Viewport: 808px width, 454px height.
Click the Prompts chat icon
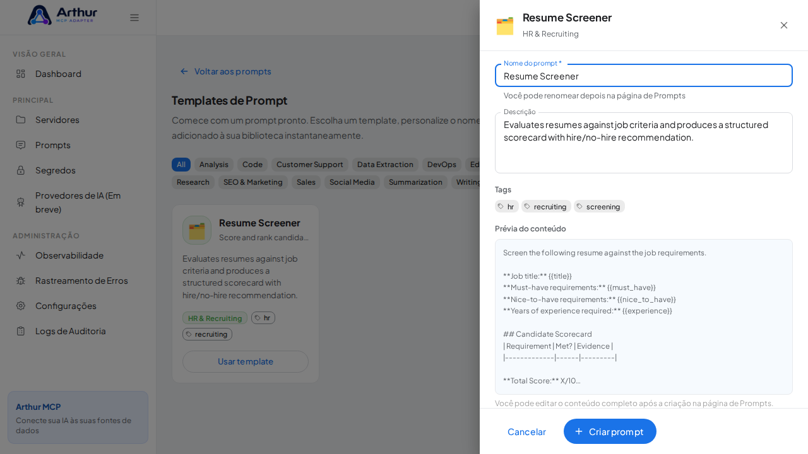(x=21, y=145)
